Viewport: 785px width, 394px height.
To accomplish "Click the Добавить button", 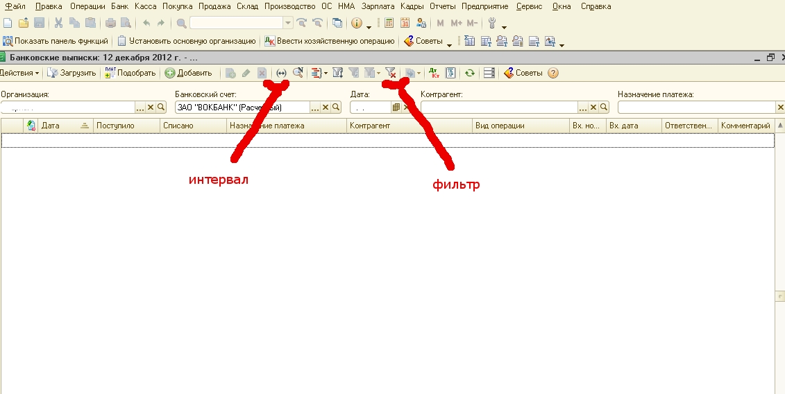I will pos(189,73).
